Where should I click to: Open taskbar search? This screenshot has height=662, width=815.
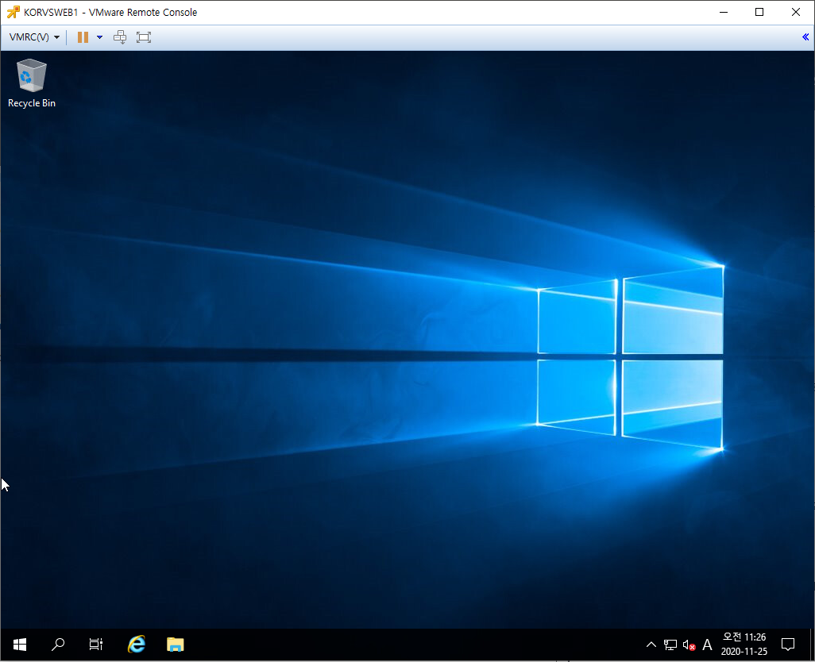coord(58,645)
